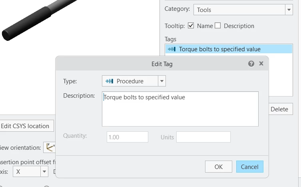Cancel the Edit Tag dialog
The width and height of the screenshot is (301, 187).
[x=250, y=167]
